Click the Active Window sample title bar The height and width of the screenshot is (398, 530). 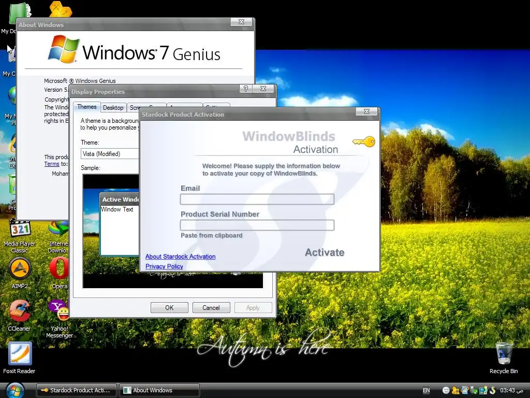click(120, 200)
